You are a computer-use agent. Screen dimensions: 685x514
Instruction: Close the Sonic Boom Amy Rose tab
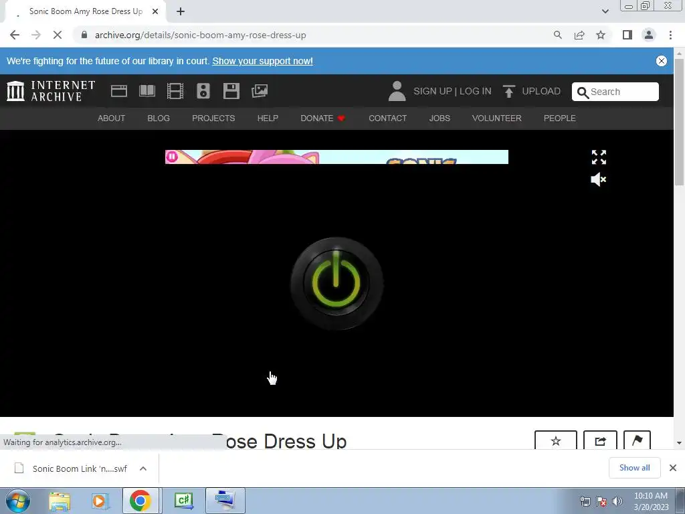(x=155, y=11)
